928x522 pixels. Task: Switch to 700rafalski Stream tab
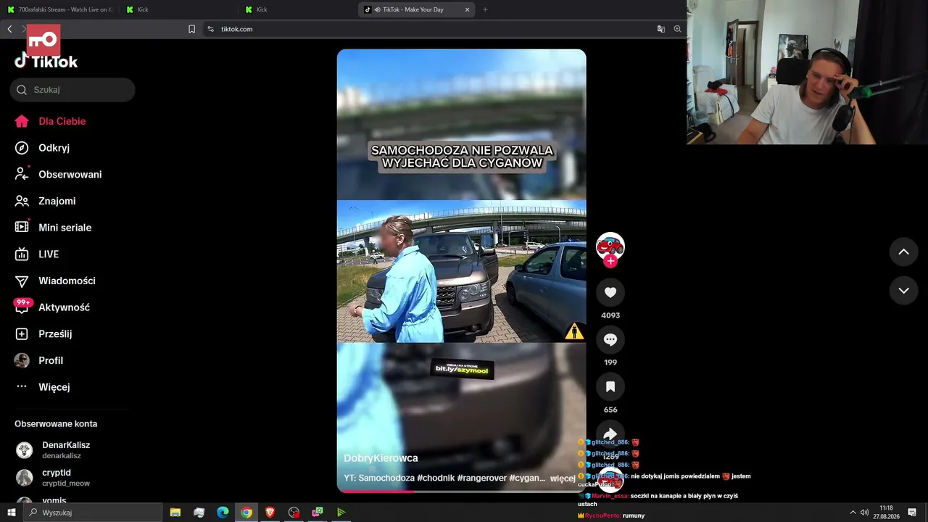click(x=60, y=9)
